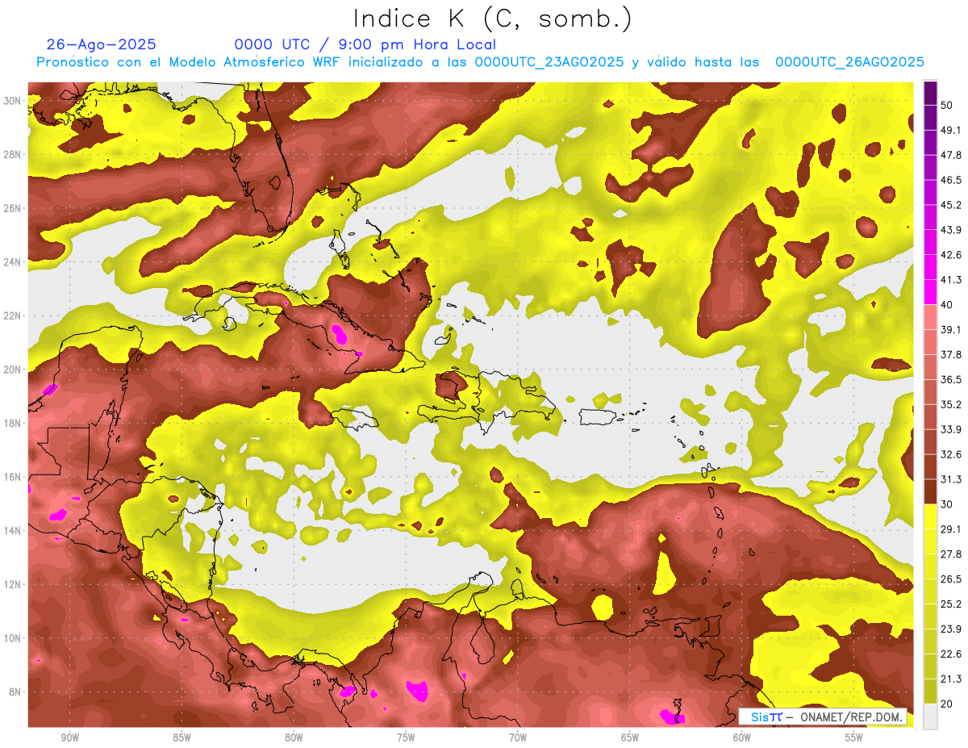Click the colorbar value '25.2'
The width and height of the screenshot is (968, 748).
951,604
